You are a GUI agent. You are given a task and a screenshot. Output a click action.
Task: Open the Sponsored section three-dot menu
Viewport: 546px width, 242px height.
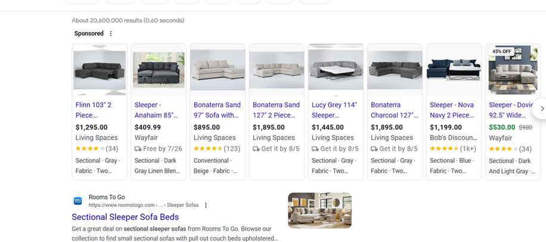coord(111,34)
